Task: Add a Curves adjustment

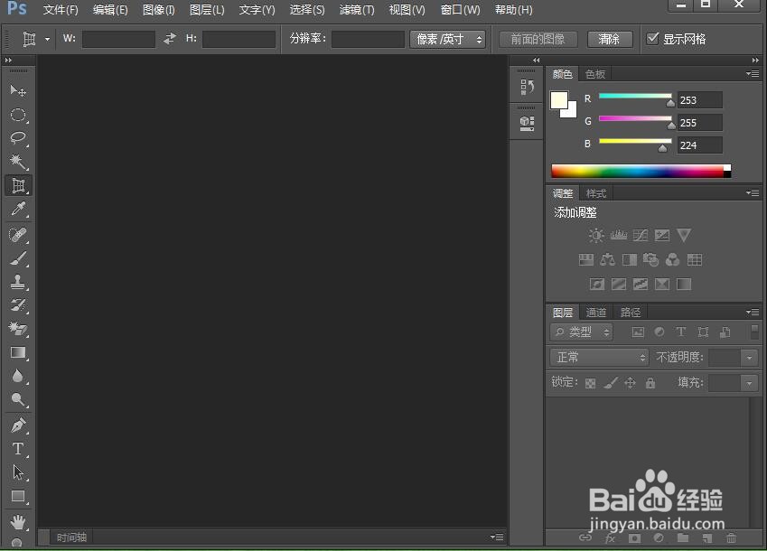Action: coord(641,236)
